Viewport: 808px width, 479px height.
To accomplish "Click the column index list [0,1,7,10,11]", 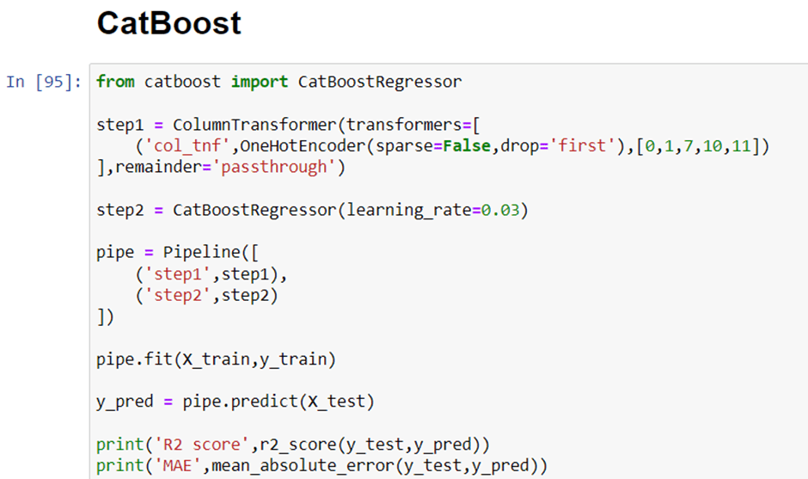I will point(698,146).
